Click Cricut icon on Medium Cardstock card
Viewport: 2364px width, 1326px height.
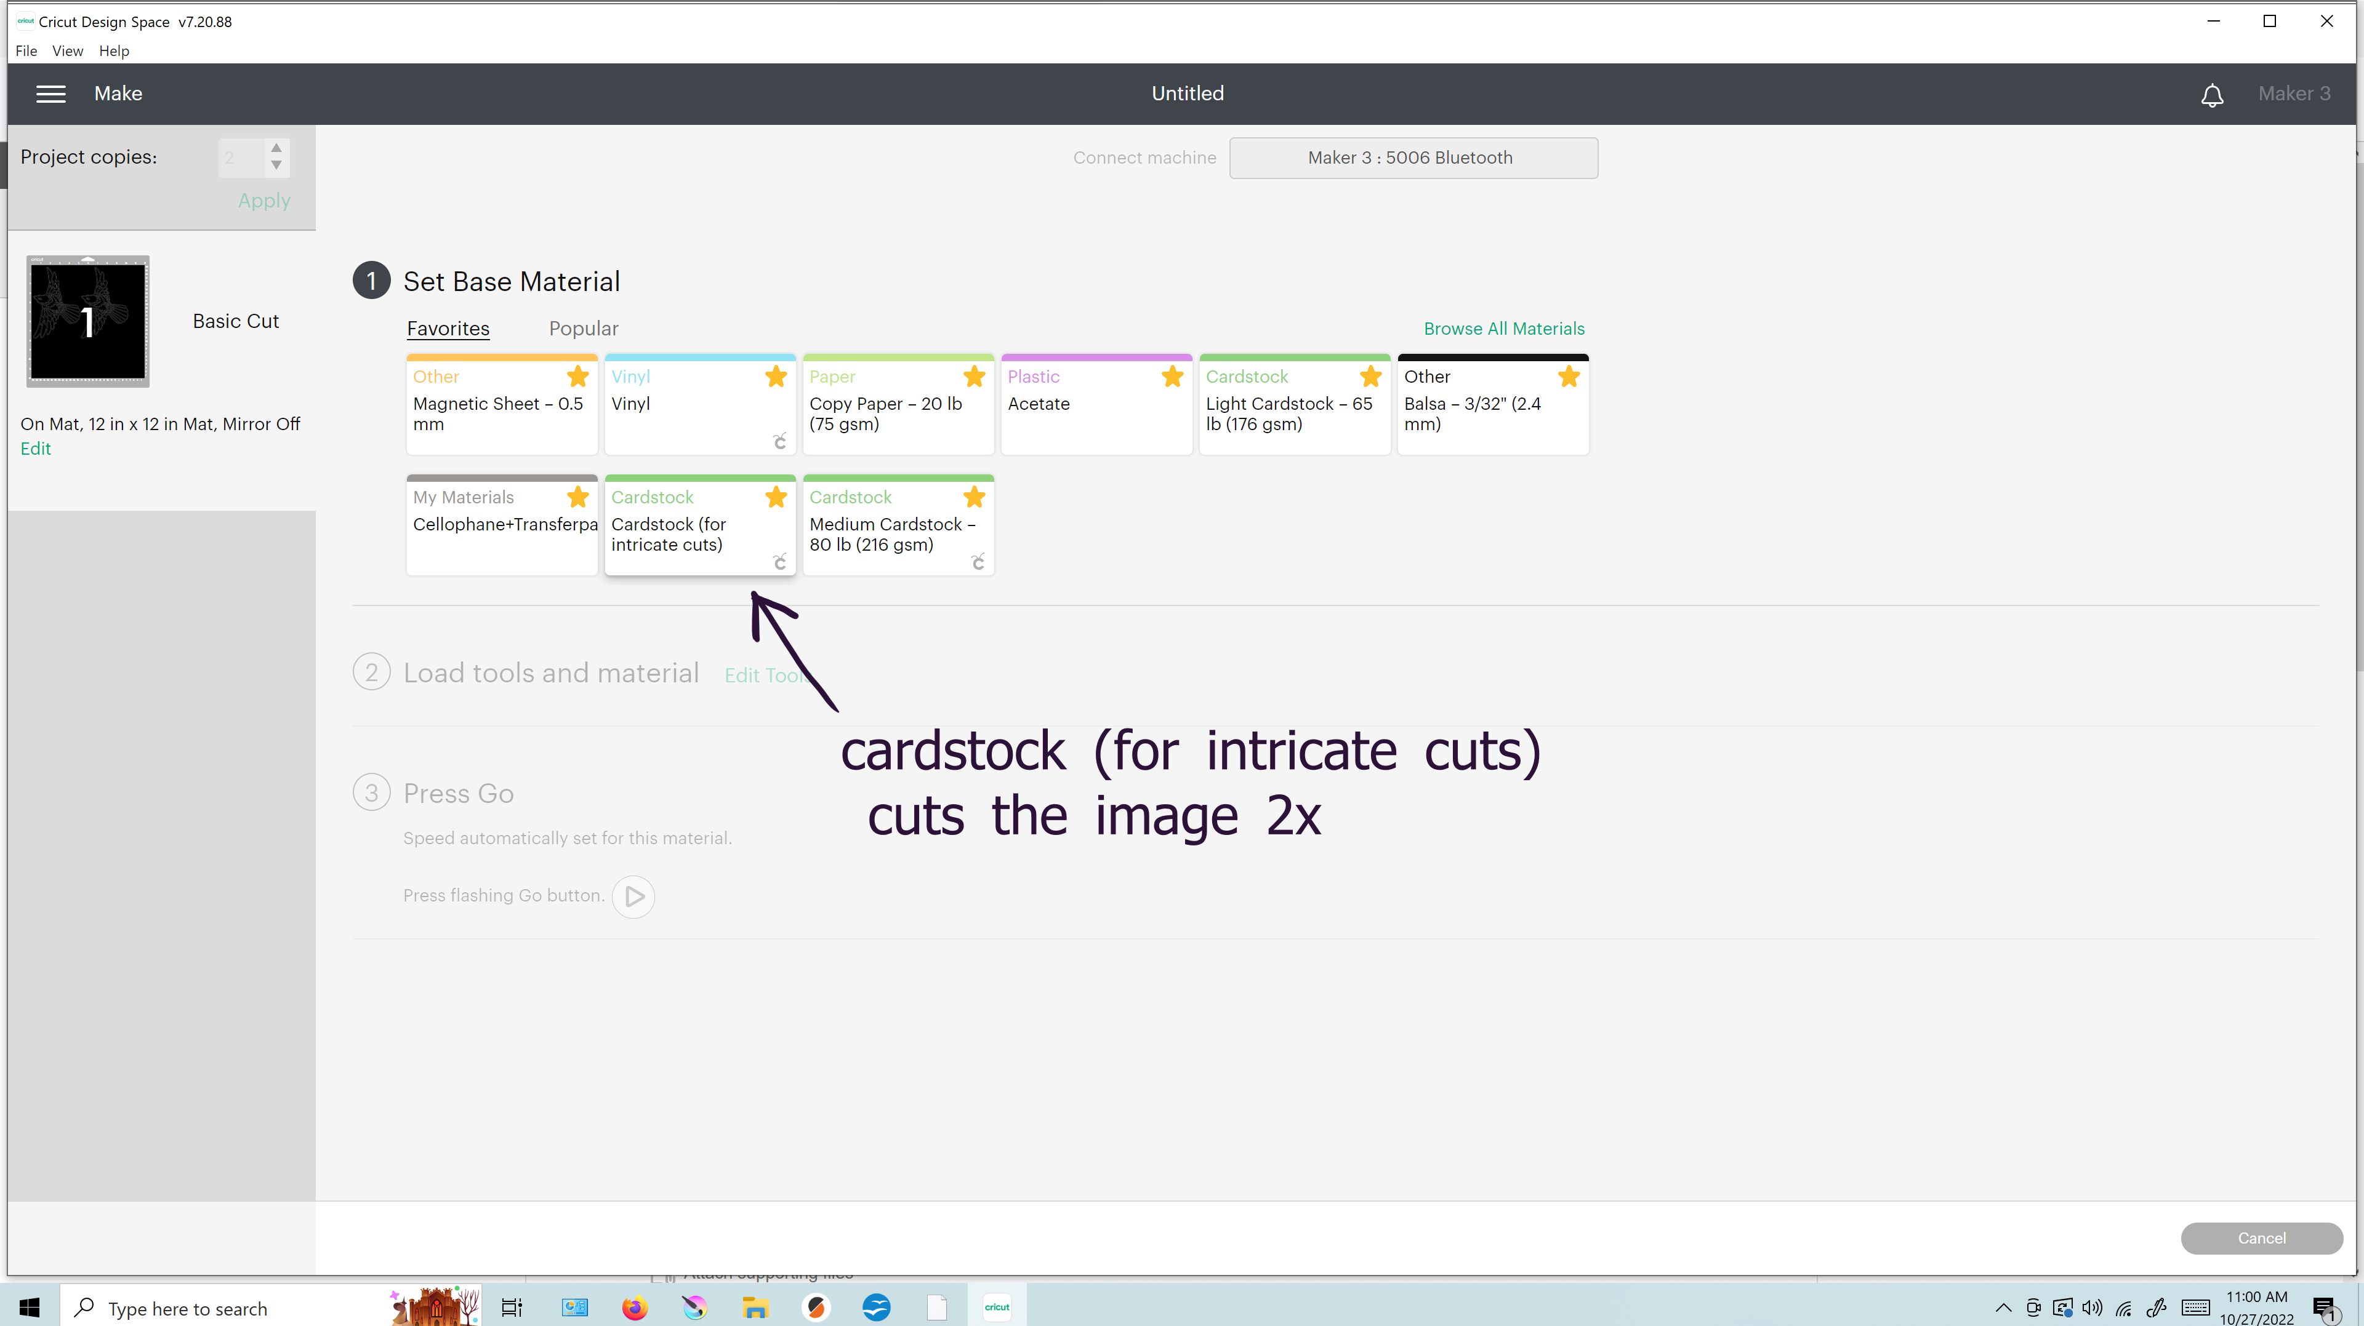[x=978, y=561]
